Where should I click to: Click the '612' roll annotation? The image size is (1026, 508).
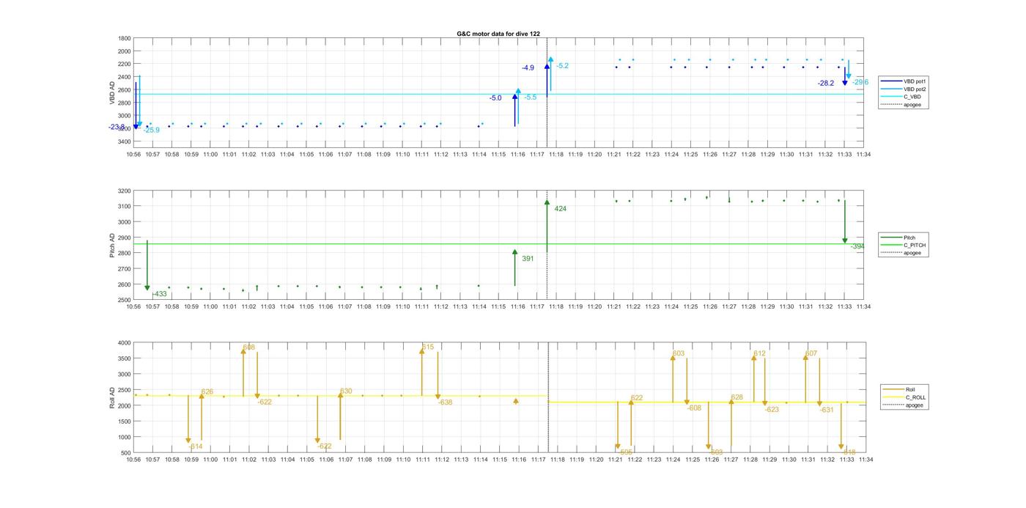click(x=759, y=354)
